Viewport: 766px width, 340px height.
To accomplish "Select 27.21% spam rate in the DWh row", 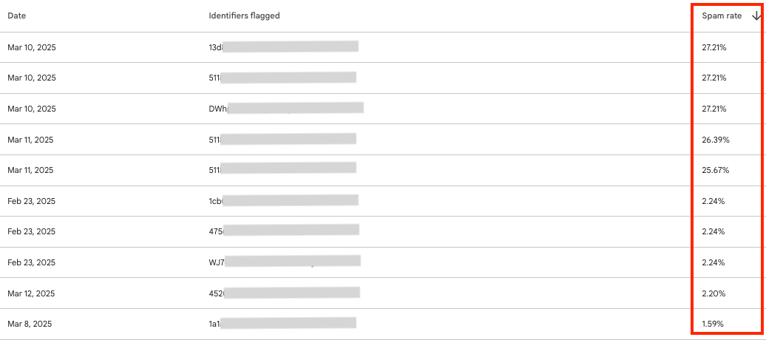I will point(714,109).
